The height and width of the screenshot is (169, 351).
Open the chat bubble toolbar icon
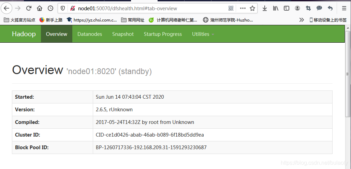point(319,8)
